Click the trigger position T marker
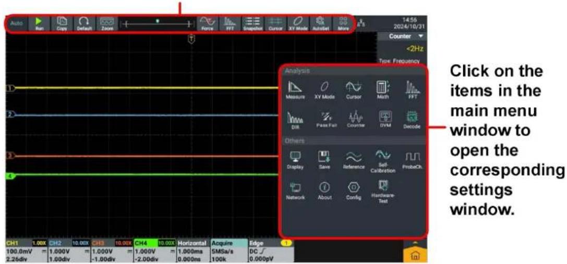The height and width of the screenshot is (264, 567). [x=191, y=39]
